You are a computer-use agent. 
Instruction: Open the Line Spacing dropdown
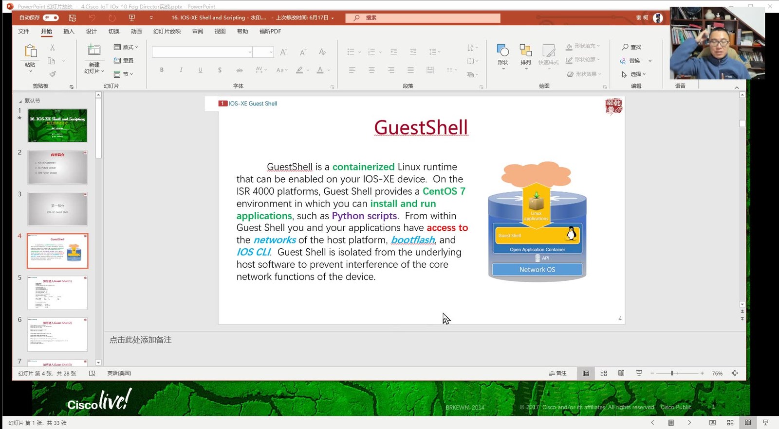tap(434, 52)
